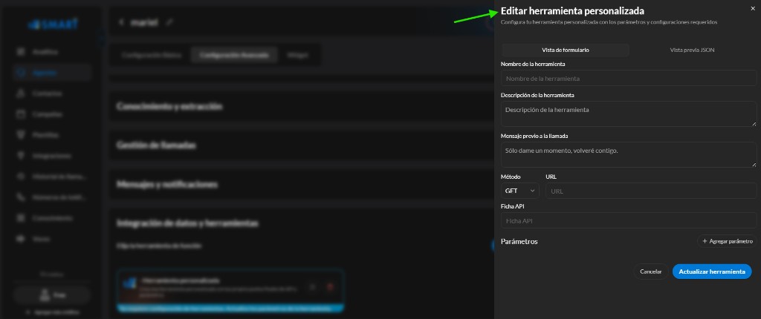Click the SMART logo in sidebar

point(53,24)
